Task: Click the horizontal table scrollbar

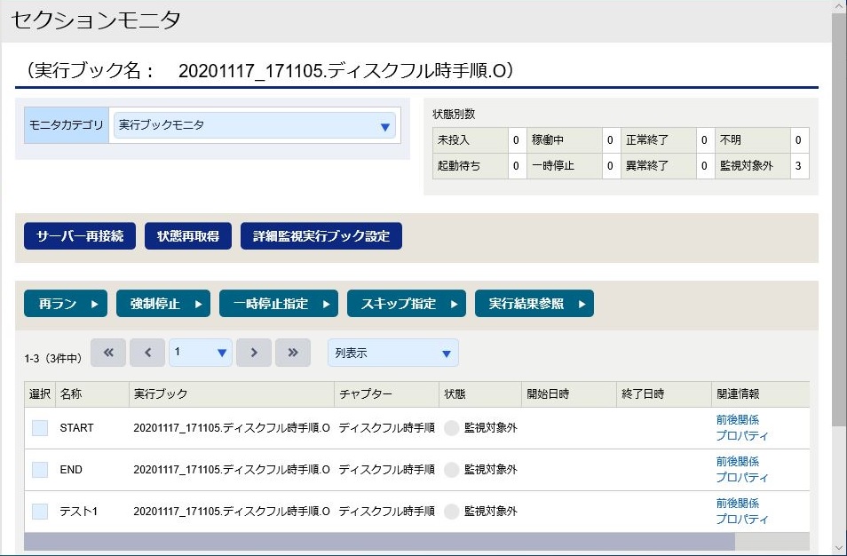Action: [x=379, y=542]
